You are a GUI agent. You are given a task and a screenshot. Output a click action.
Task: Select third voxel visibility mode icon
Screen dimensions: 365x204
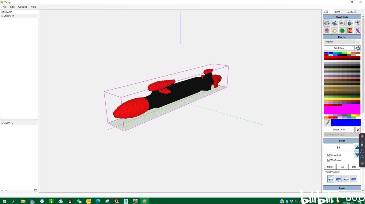(346, 179)
